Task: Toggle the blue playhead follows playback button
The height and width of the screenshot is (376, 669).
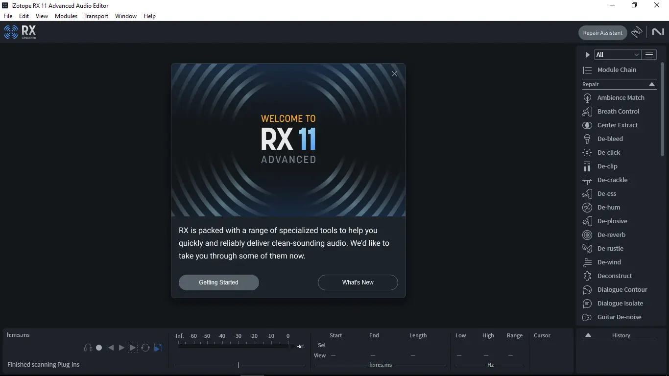Action: 158,348
